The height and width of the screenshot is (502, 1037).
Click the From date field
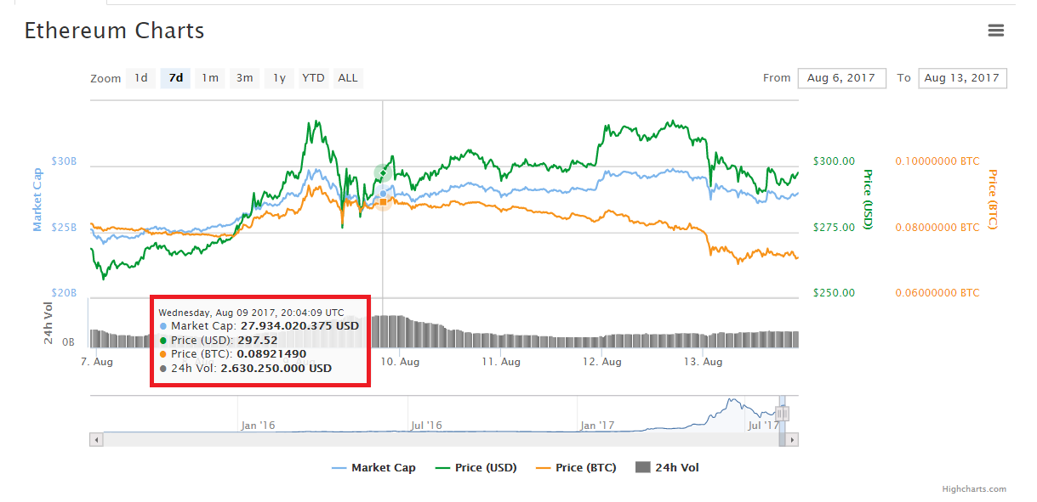click(841, 78)
